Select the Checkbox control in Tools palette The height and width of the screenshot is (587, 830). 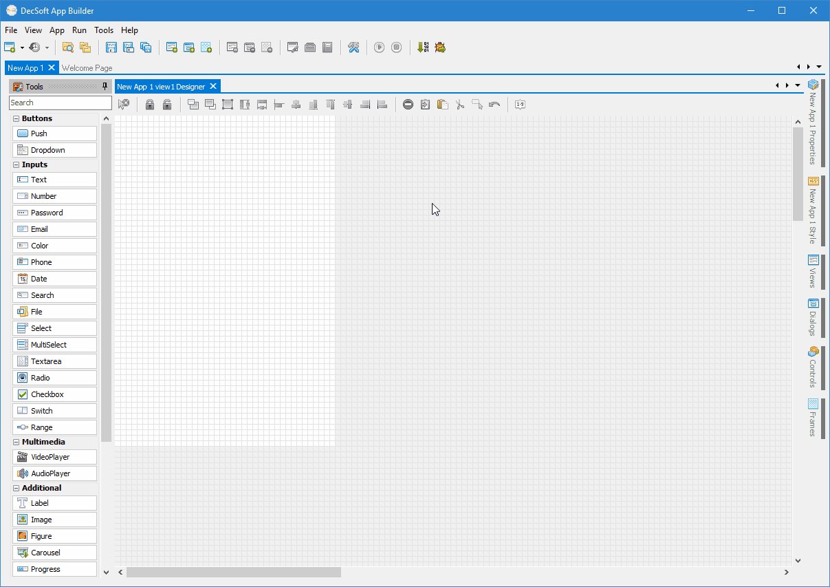pyautogui.click(x=54, y=394)
